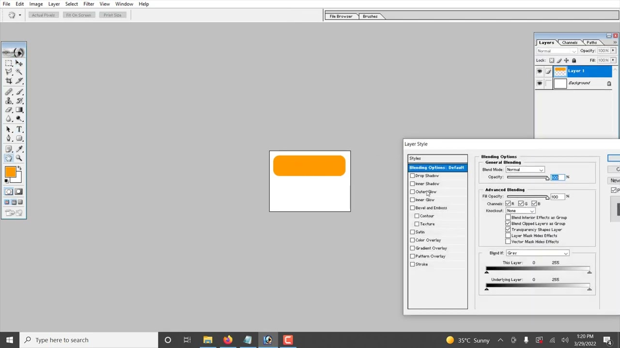620x348 pixels.
Task: Select the Slice tool
Action: [x=19, y=81]
